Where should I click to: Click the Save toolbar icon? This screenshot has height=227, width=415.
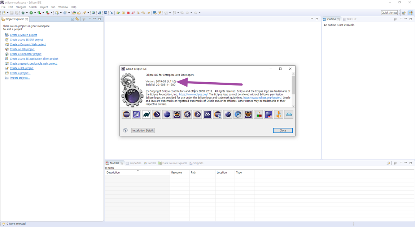(x=12, y=13)
